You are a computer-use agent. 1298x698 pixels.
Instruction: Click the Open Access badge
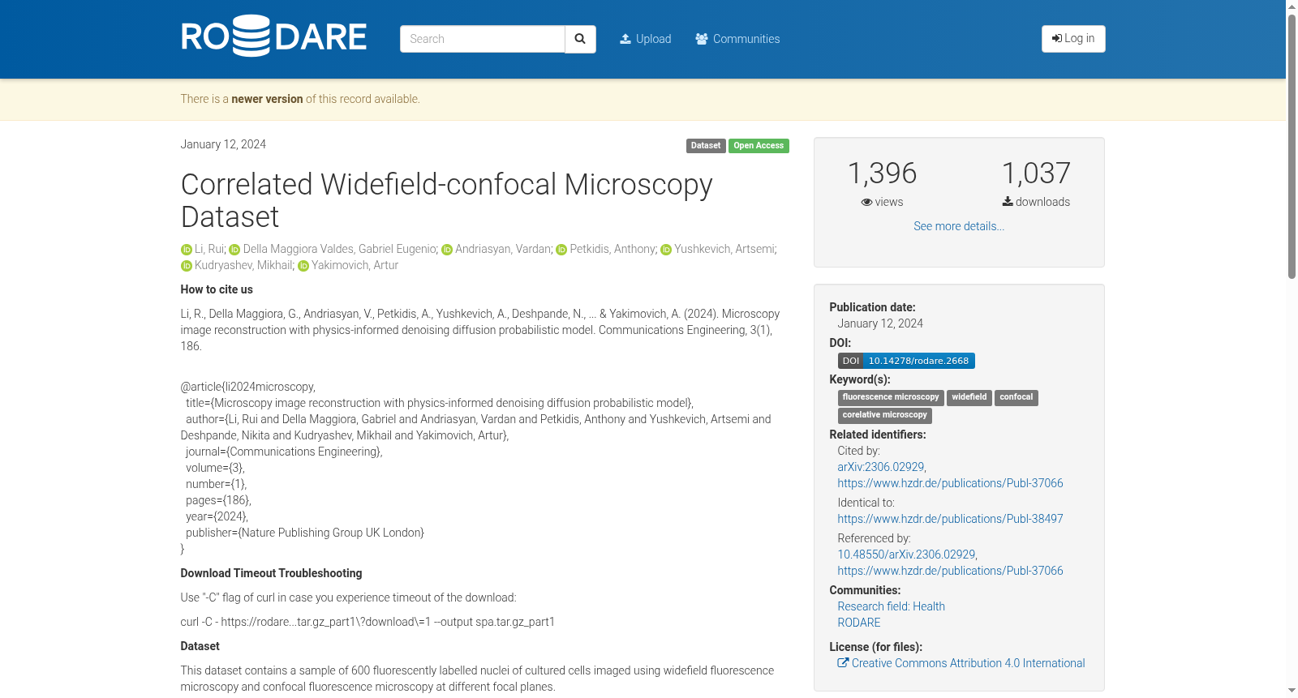[759, 146]
